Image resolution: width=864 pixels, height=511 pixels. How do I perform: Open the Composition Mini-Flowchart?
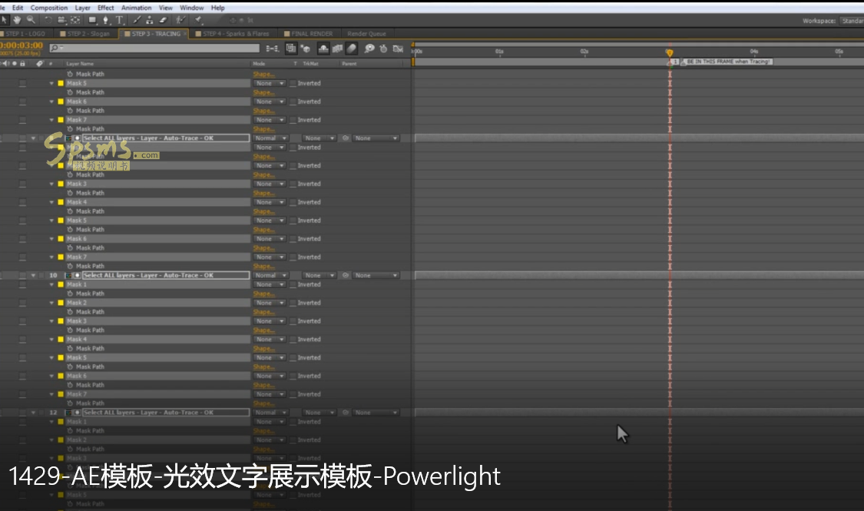point(272,48)
